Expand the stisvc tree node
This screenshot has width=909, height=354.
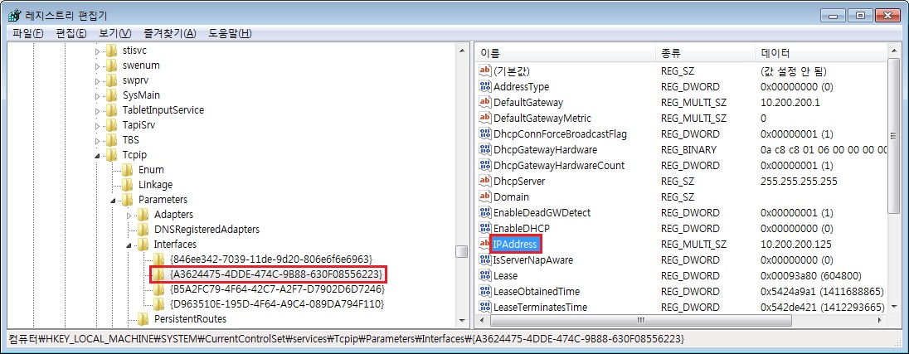point(97,51)
